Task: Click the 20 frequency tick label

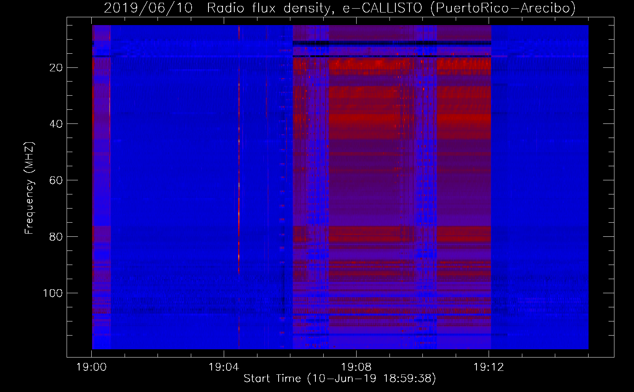Action: pos(56,68)
